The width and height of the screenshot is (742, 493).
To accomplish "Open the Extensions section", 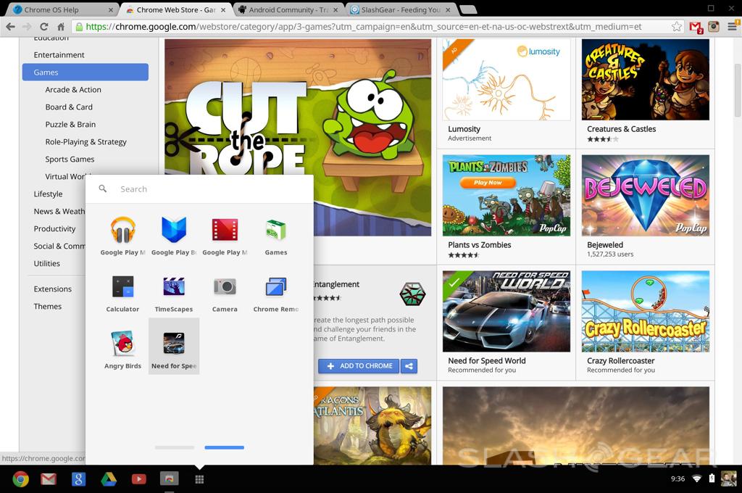I will [x=54, y=289].
